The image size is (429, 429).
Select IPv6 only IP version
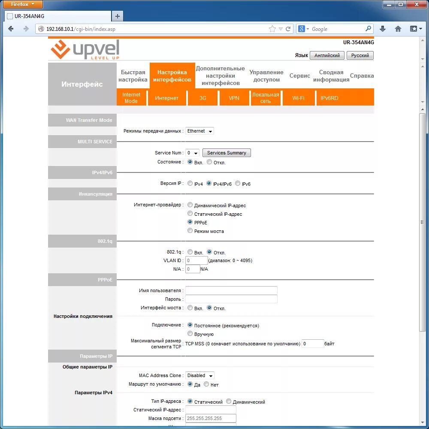click(238, 183)
